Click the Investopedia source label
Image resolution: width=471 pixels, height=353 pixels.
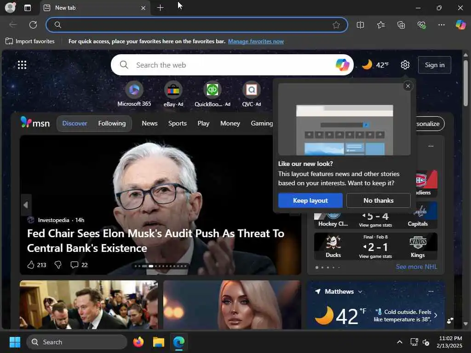53,220
